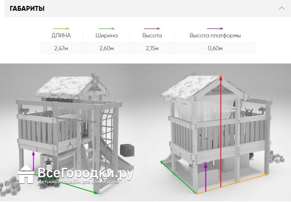Click the 2,60м width value
This screenshot has height=202, width=291.
point(107,48)
